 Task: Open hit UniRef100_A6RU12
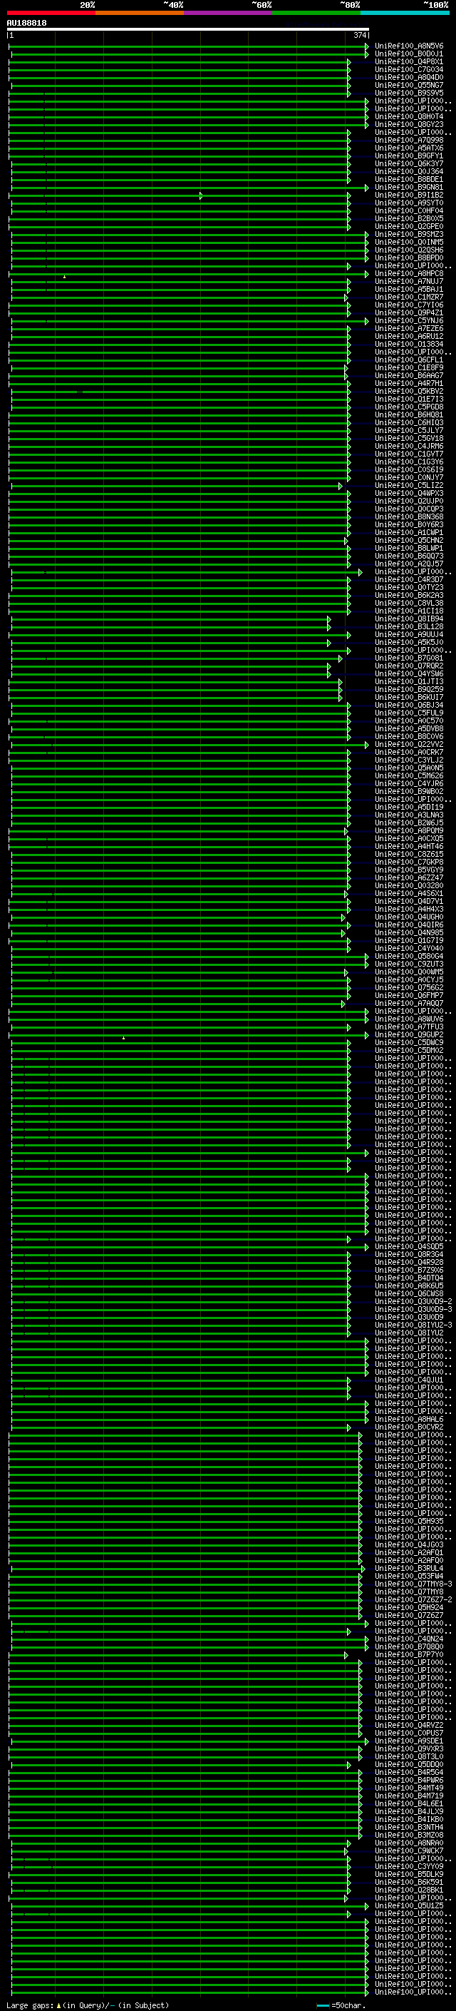click(409, 337)
